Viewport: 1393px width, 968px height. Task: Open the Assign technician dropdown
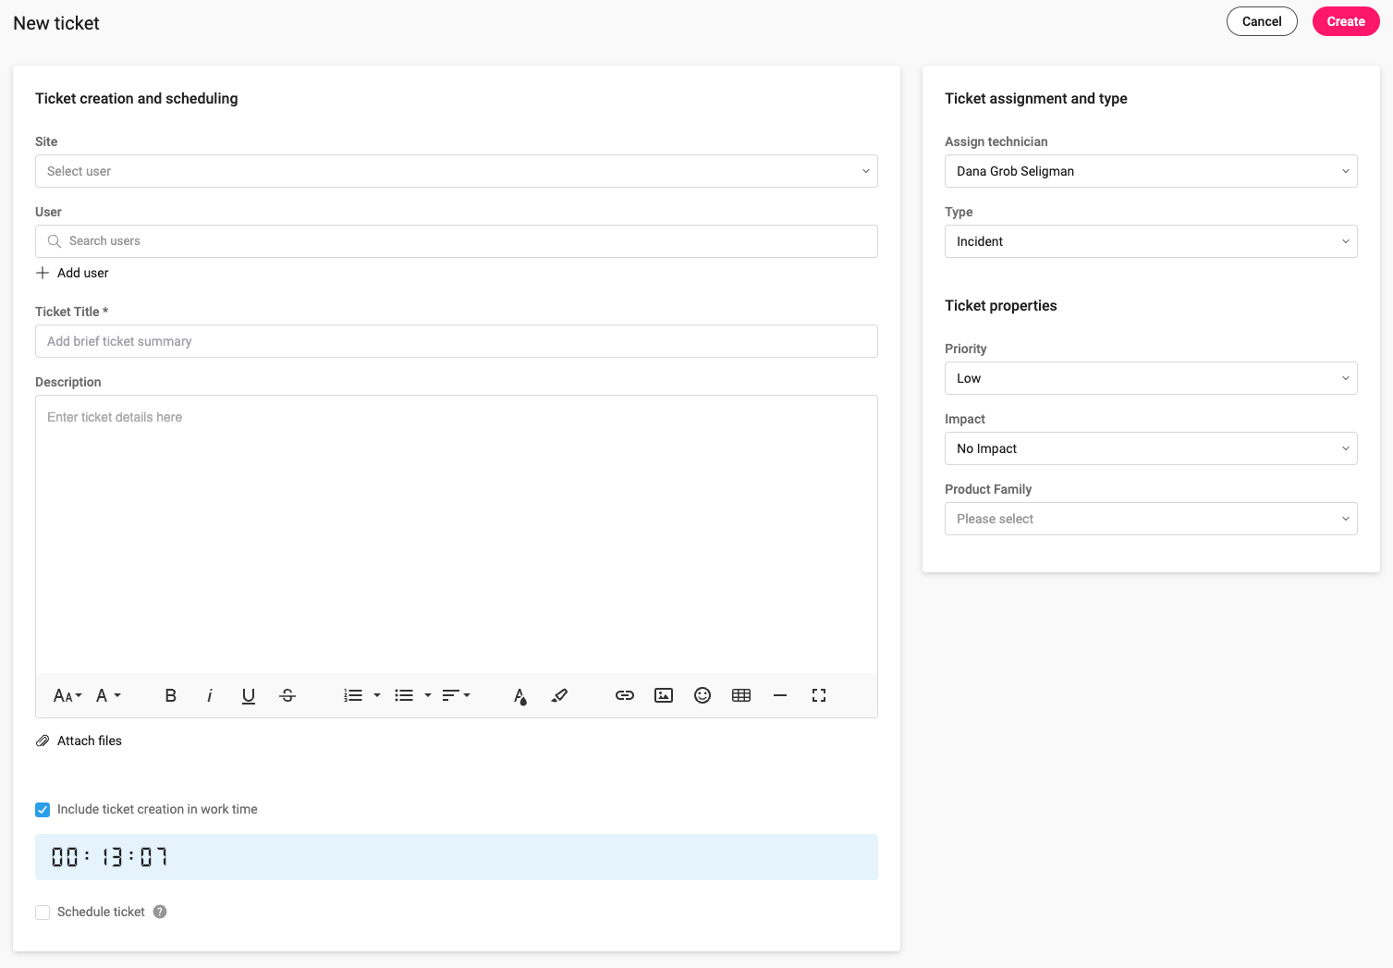1151,171
